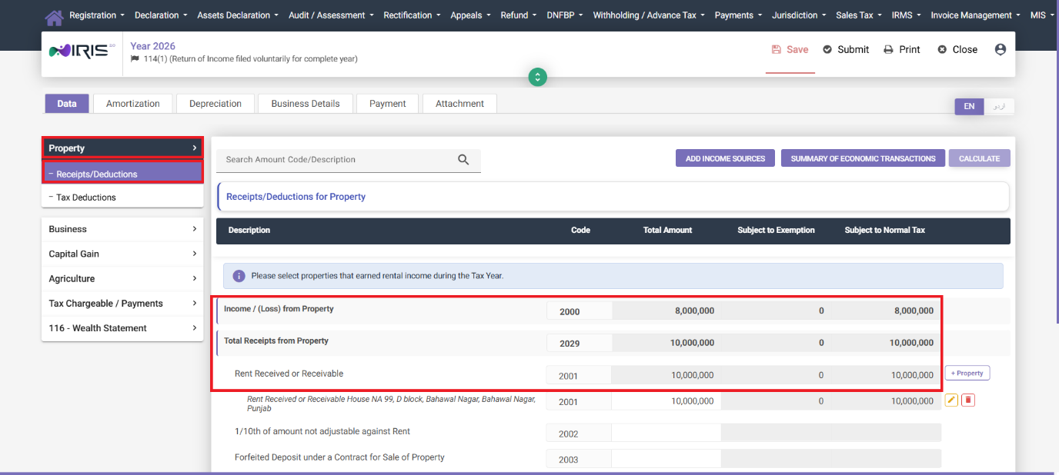Click '1/10th of amount not adjustable against Rent'

(322, 431)
